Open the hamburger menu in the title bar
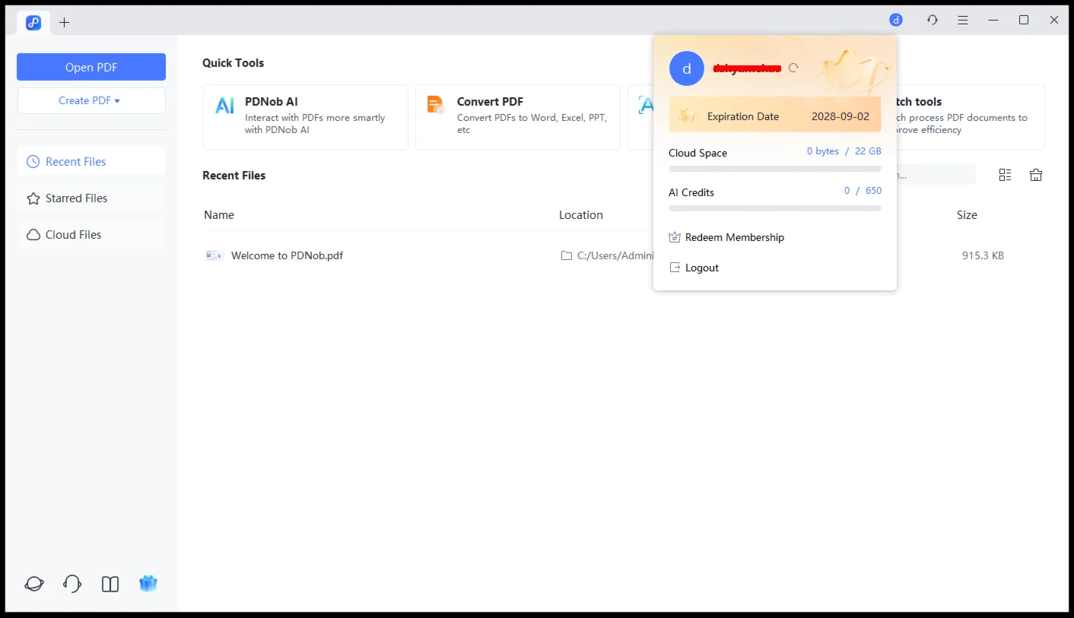Screen dimensions: 1074x618 pyautogui.click(x=963, y=21)
